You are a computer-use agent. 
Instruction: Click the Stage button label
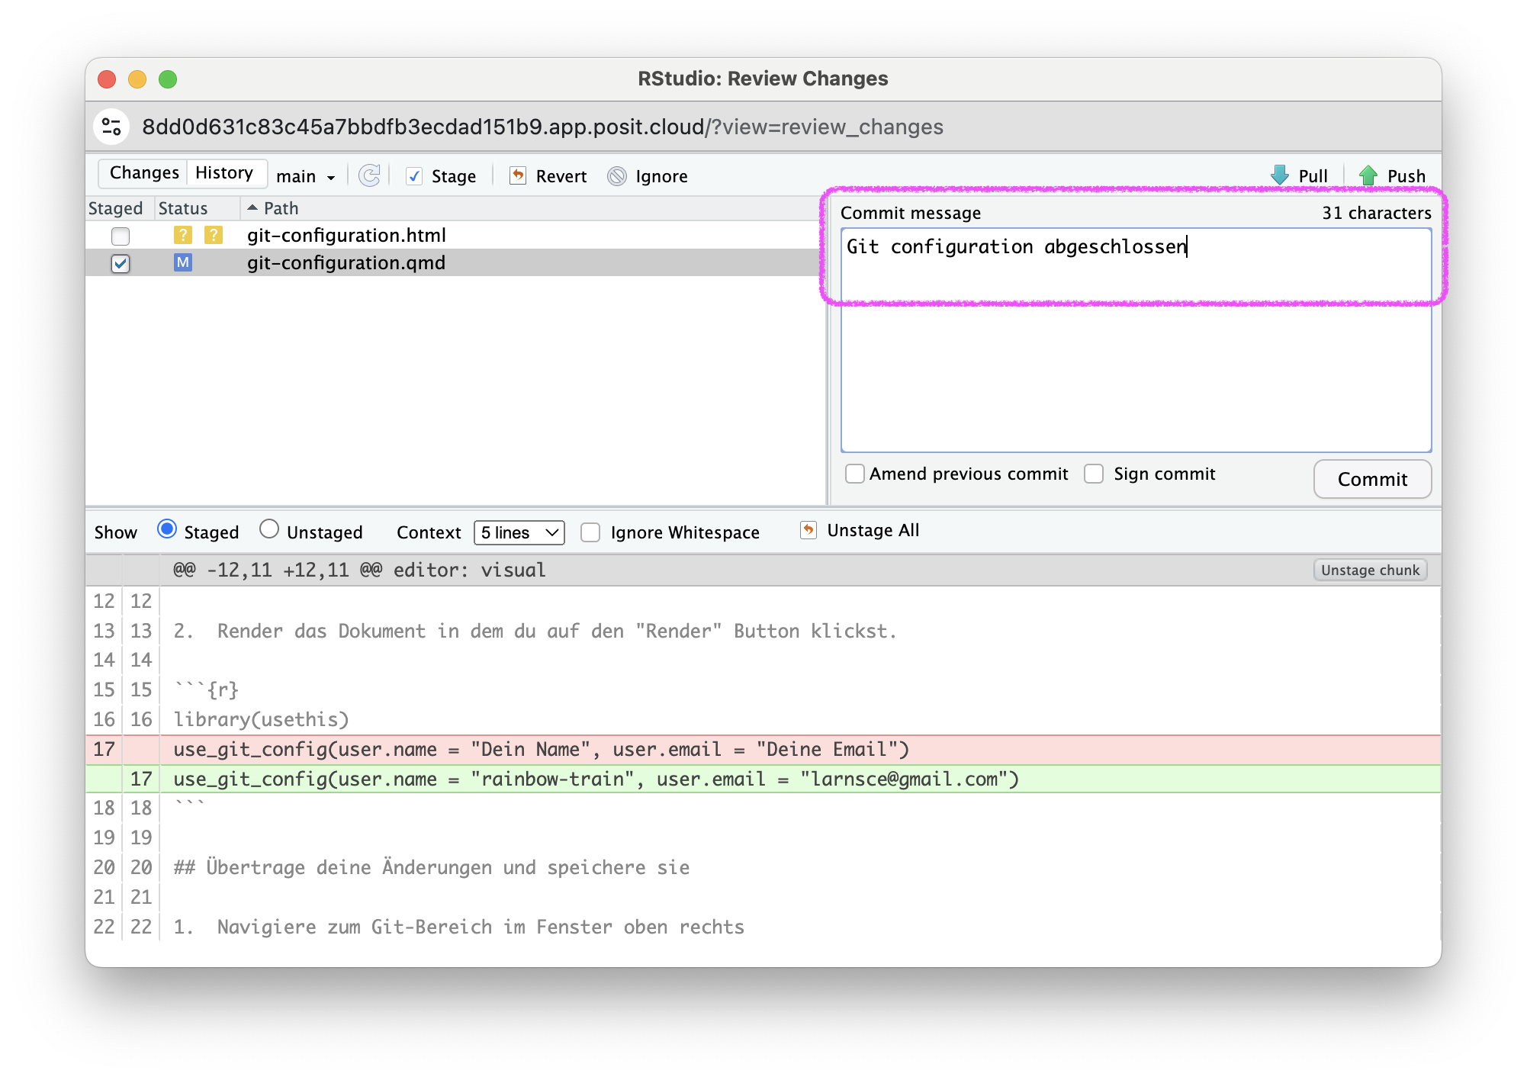(x=454, y=176)
